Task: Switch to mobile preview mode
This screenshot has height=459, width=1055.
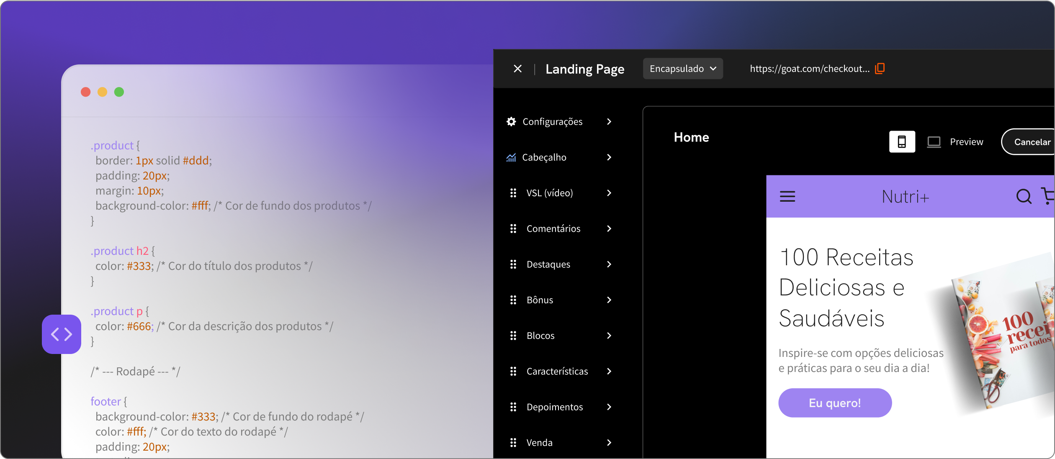Action: (902, 142)
